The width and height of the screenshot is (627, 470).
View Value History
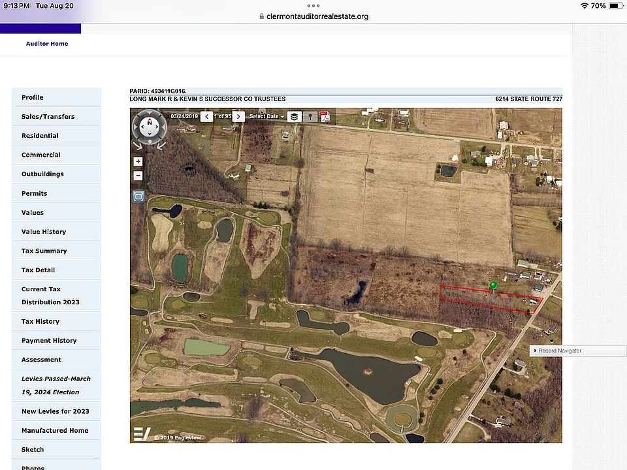(56, 232)
